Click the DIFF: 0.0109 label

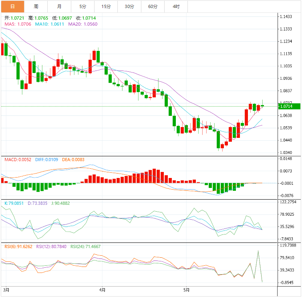click(46, 160)
